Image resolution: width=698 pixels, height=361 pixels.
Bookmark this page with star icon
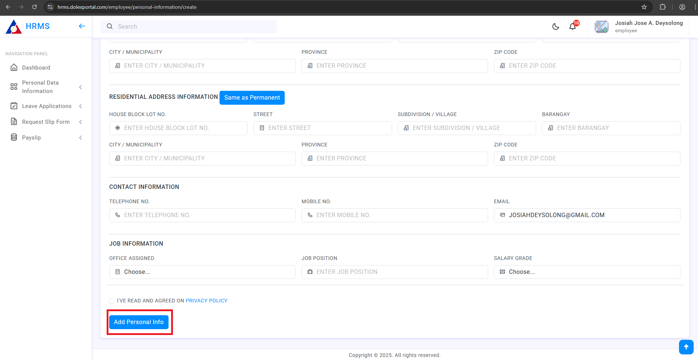[644, 7]
